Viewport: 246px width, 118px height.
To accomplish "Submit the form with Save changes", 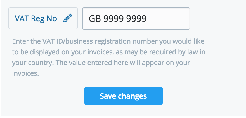I will click(123, 96).
